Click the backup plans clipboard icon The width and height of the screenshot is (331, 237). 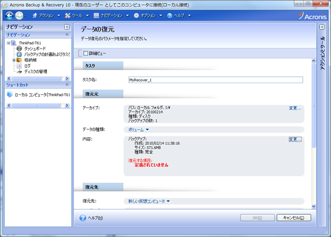point(19,54)
